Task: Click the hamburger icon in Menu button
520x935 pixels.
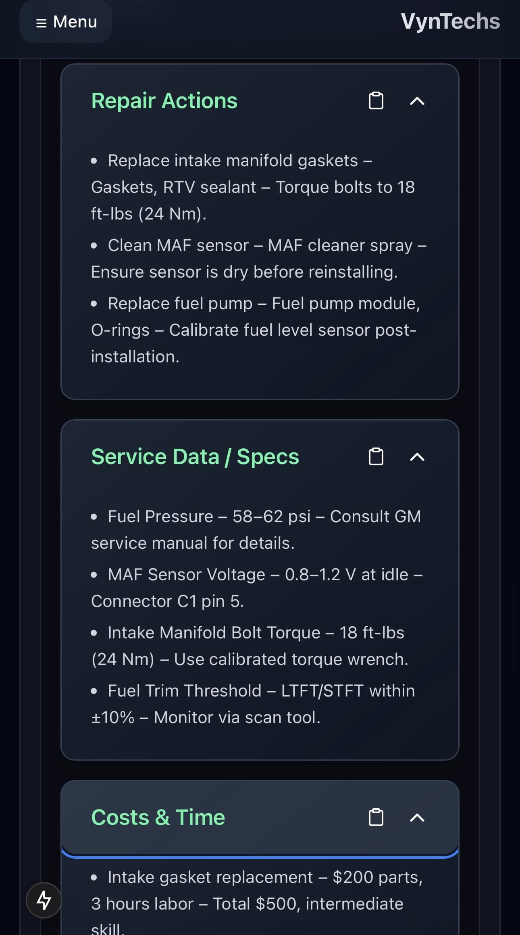Action: click(x=40, y=22)
